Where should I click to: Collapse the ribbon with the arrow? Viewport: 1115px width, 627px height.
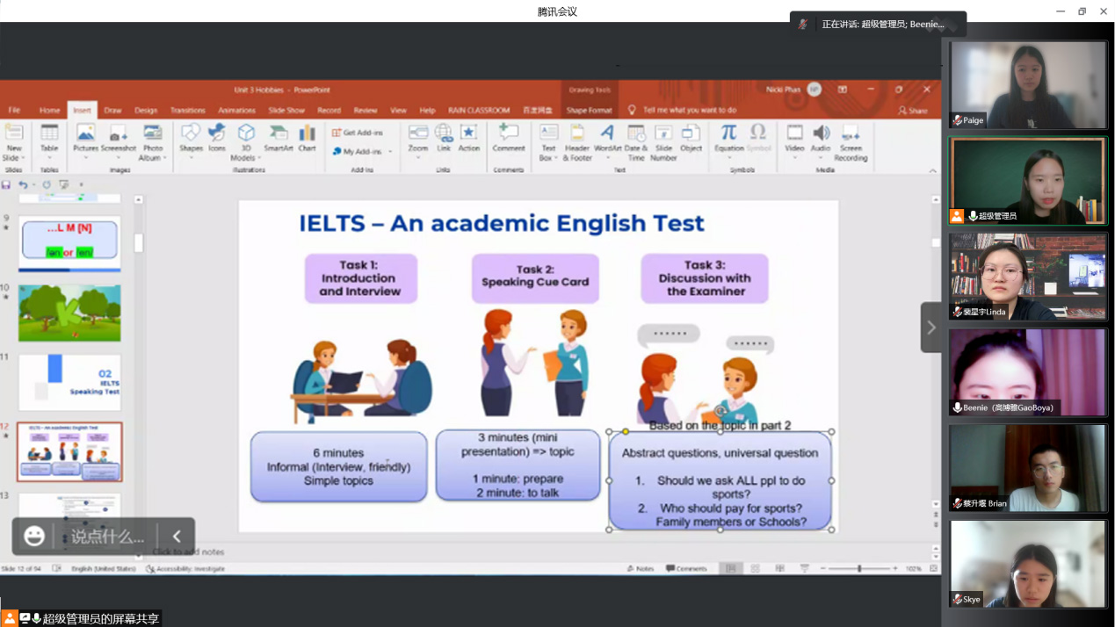932,170
